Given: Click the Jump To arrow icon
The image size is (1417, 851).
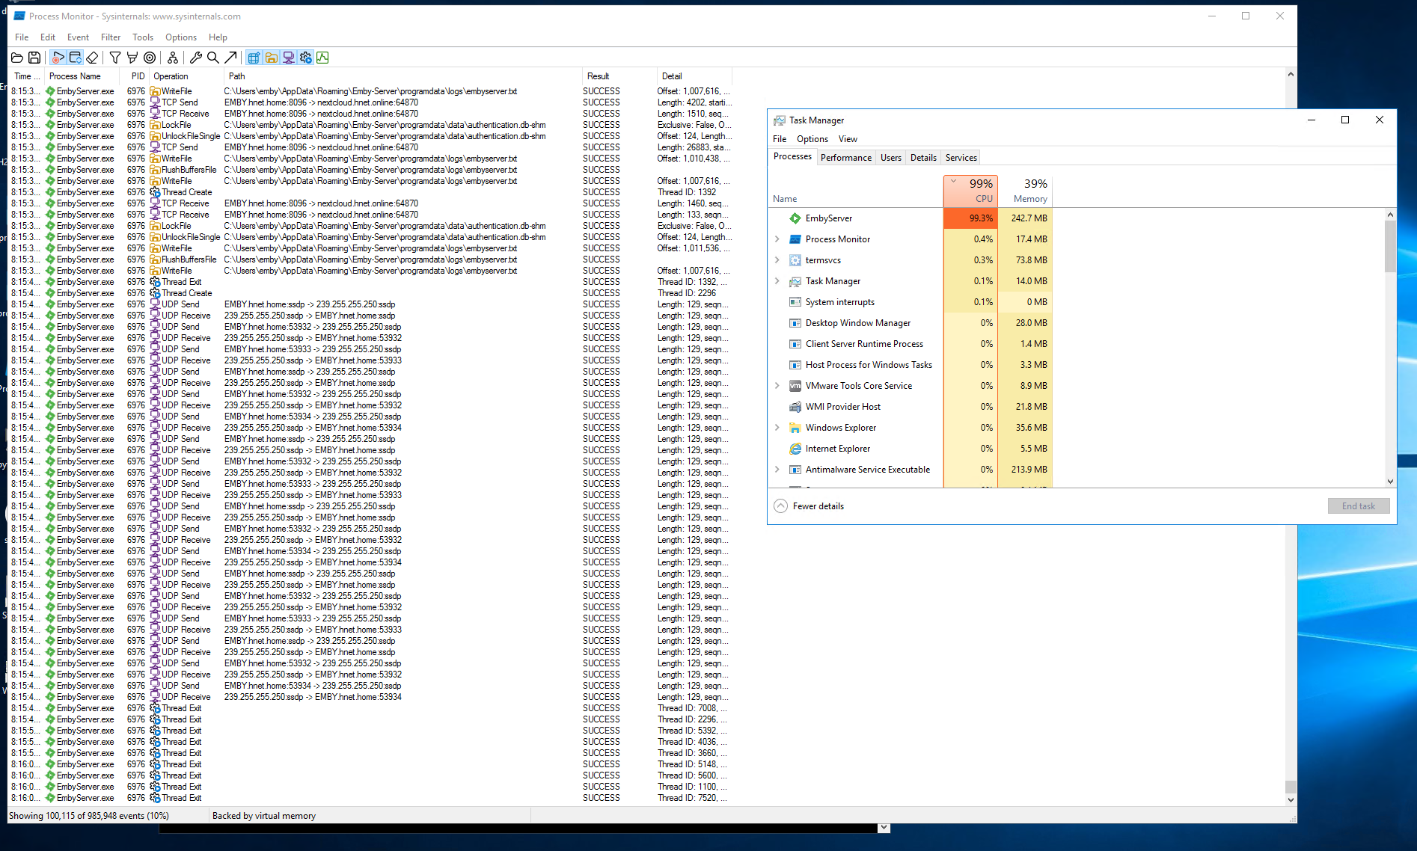Looking at the screenshot, I should click(x=230, y=58).
